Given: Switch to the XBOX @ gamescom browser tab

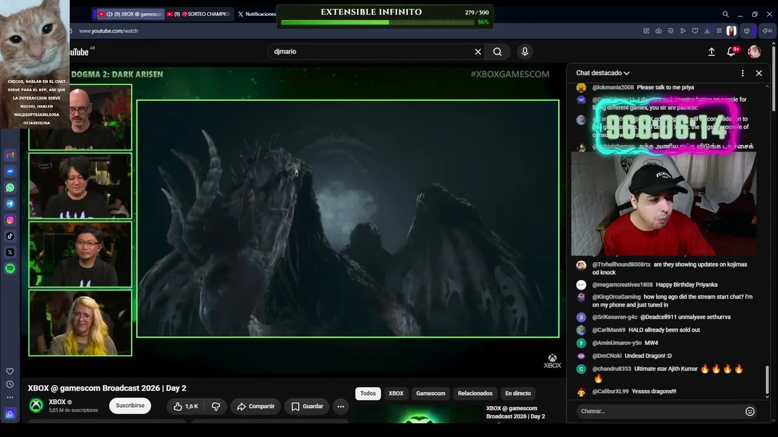Looking at the screenshot, I should tap(130, 14).
